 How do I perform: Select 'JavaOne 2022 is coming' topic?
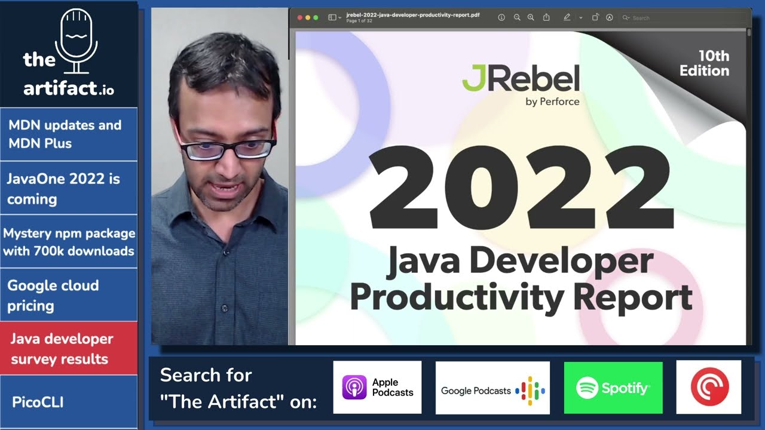pos(69,188)
